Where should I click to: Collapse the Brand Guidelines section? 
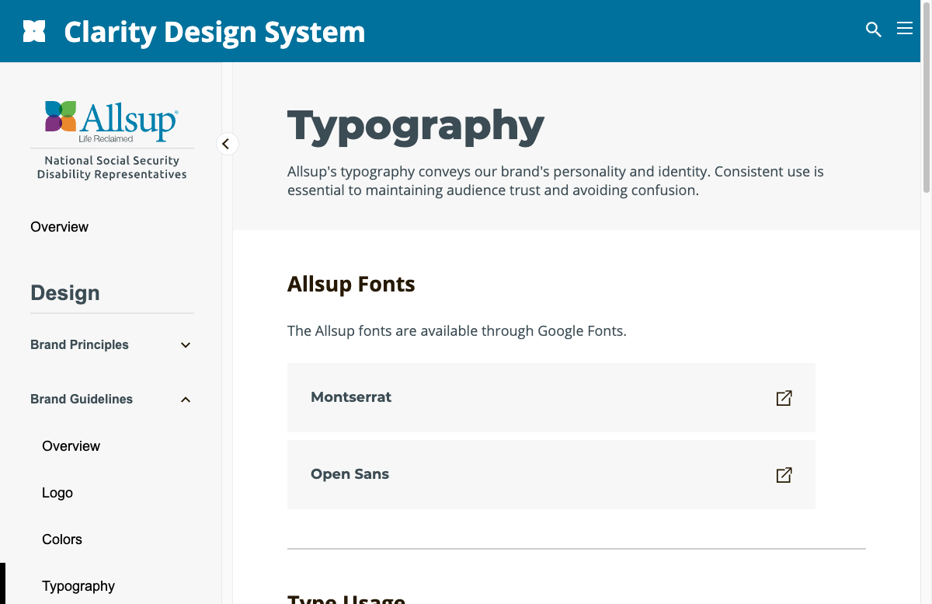pyautogui.click(x=185, y=399)
